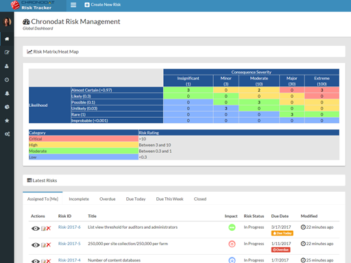Screen dimensions: 351x263
Task: Click Possible / Moderate cell showing 3
Action: pos(259,102)
